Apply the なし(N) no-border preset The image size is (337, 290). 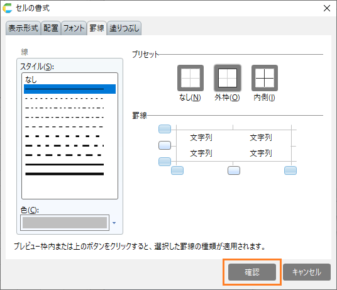(x=191, y=78)
